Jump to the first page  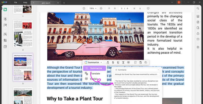[109, 8]
